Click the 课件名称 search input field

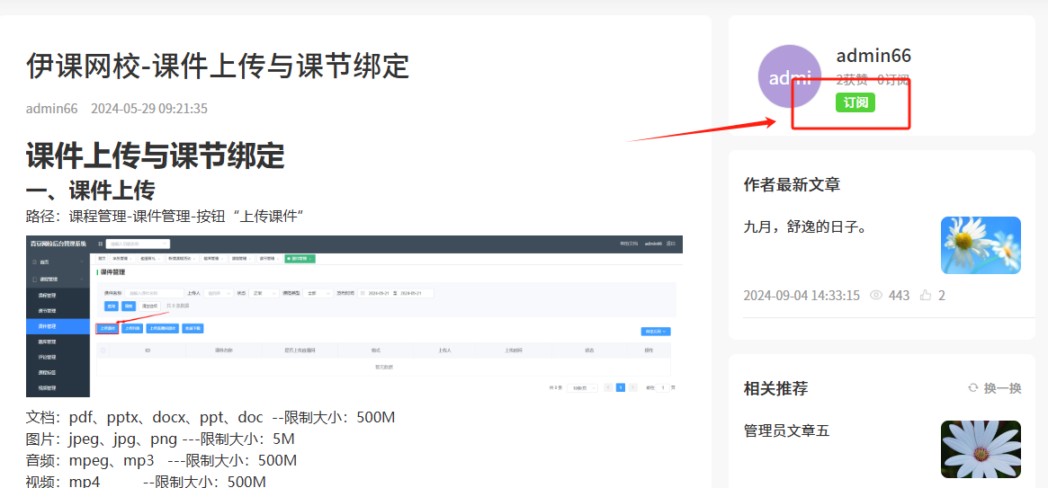coord(155,293)
